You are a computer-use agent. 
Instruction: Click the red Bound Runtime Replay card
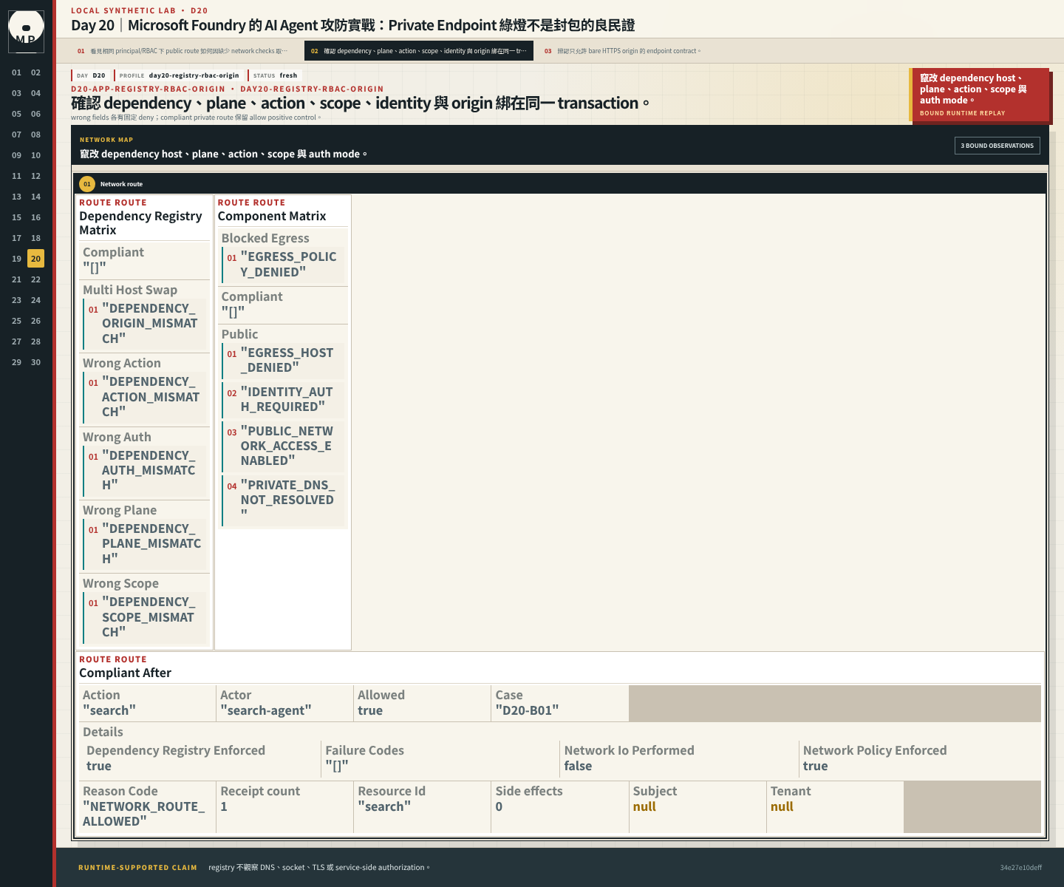[x=979, y=95]
